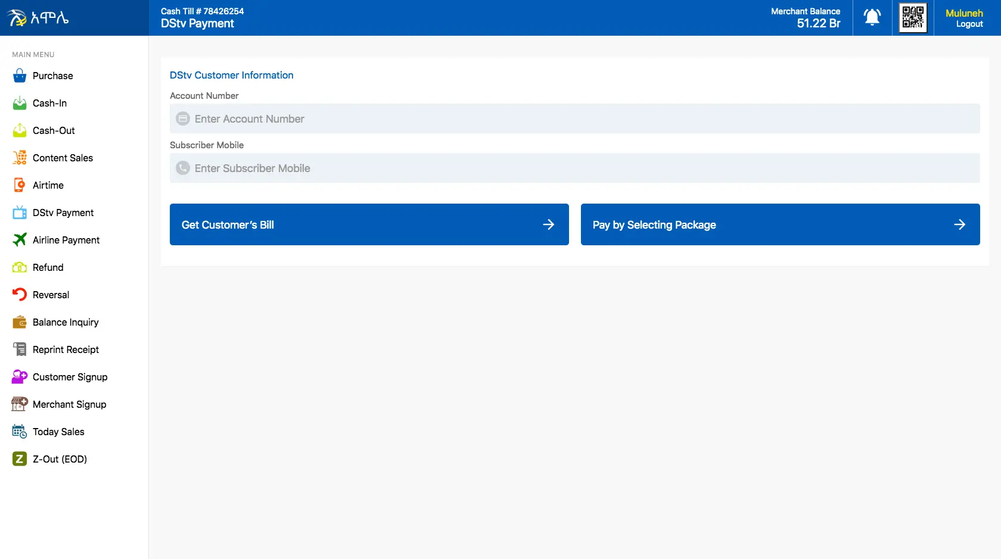This screenshot has width=1001, height=559.
Task: Click the red Reversal arrow icon
Action: click(x=20, y=295)
